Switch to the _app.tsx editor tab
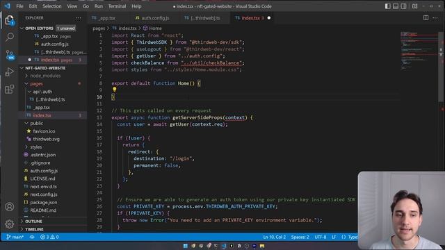The image size is (445, 250). (108, 18)
